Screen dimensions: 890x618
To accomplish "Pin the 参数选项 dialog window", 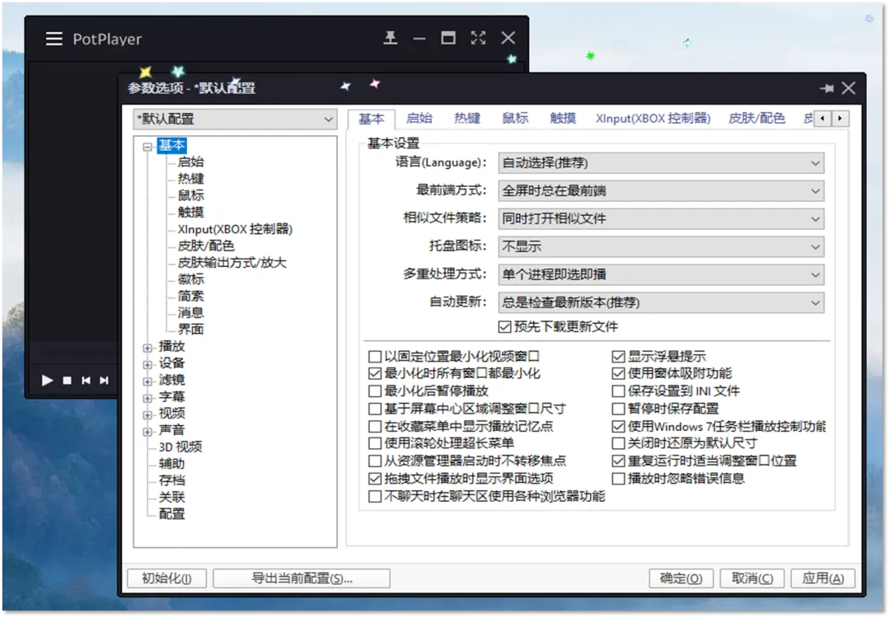I will click(827, 88).
